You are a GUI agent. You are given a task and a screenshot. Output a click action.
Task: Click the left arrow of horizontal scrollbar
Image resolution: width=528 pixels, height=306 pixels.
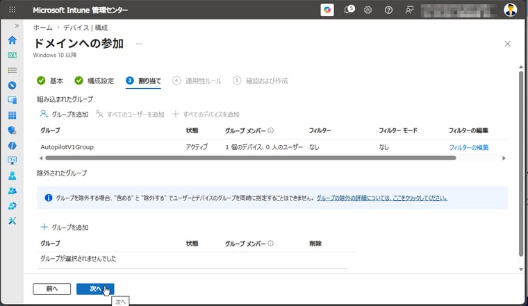point(41,158)
